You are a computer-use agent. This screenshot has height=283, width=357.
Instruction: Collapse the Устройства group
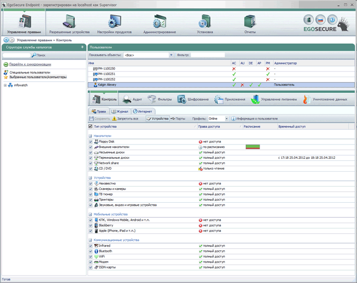click(90, 178)
